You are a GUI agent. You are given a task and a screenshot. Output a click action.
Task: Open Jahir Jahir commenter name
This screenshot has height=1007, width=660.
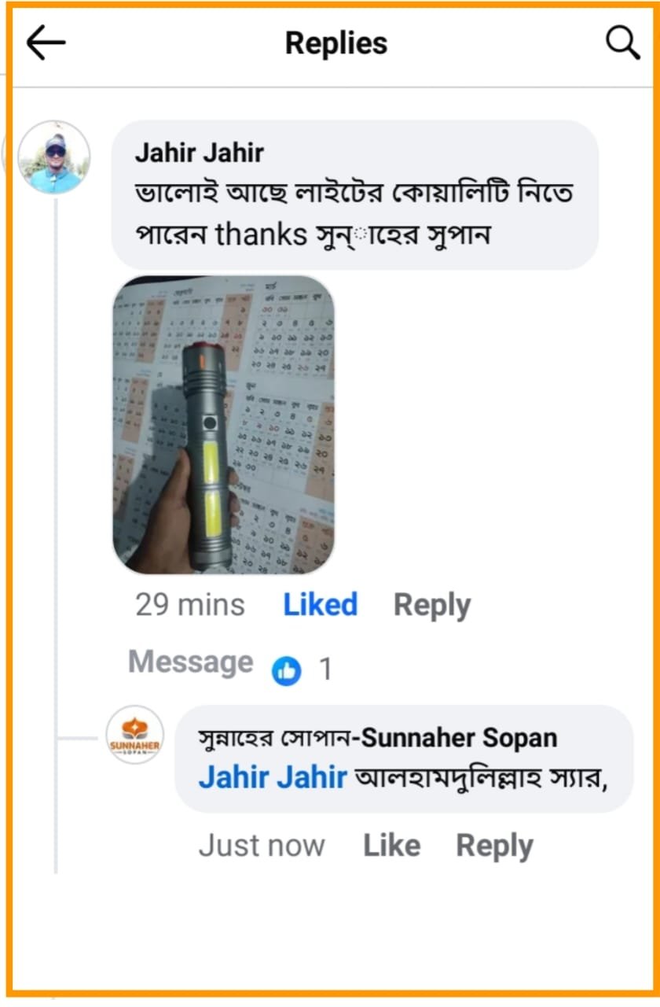199,153
